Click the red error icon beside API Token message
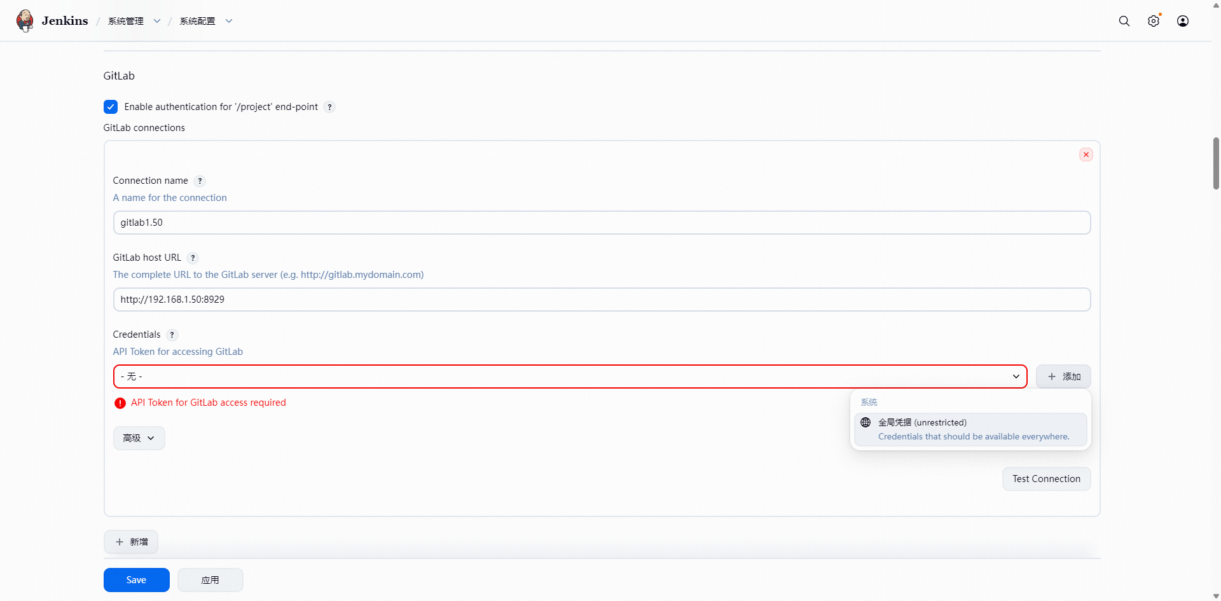The image size is (1221, 601). click(120, 403)
